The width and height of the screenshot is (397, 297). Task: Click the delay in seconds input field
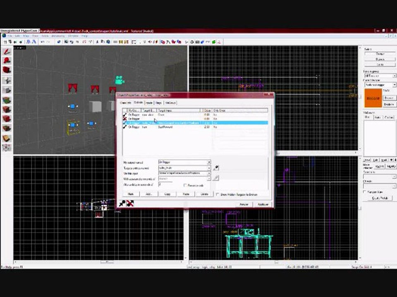pyautogui.click(x=165, y=185)
